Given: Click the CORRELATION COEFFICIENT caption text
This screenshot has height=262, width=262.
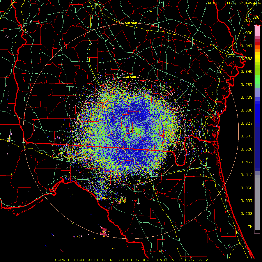Looking at the screenshot, I should [x=85, y=260].
